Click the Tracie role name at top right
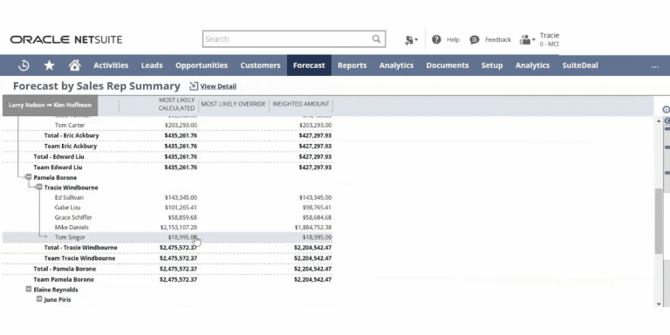Image resolution: width=670 pixels, height=335 pixels. (549, 36)
